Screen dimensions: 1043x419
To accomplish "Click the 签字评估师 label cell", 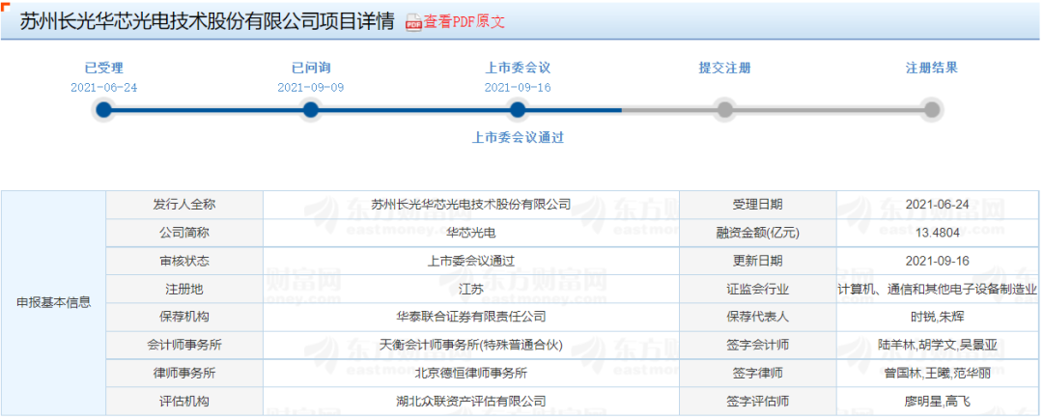I will [x=758, y=401].
